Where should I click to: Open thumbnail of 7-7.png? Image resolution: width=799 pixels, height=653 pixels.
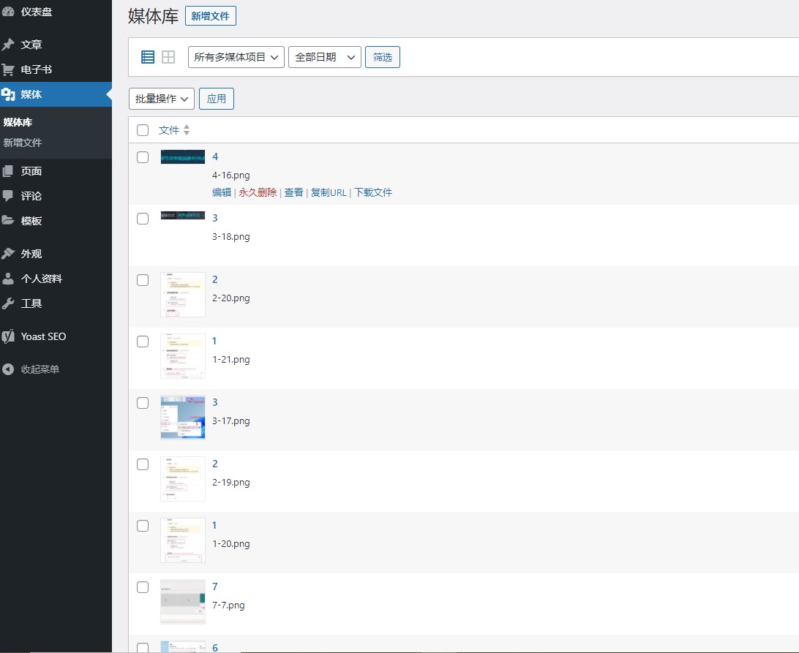(x=183, y=602)
